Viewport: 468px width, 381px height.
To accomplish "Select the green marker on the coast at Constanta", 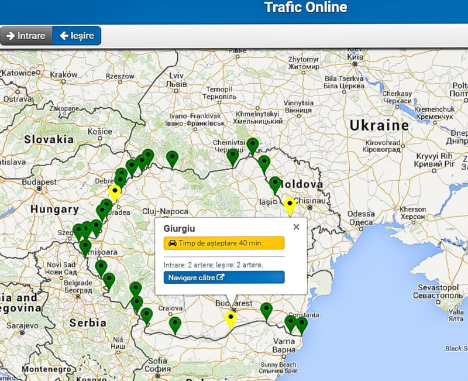I will (x=301, y=325).
